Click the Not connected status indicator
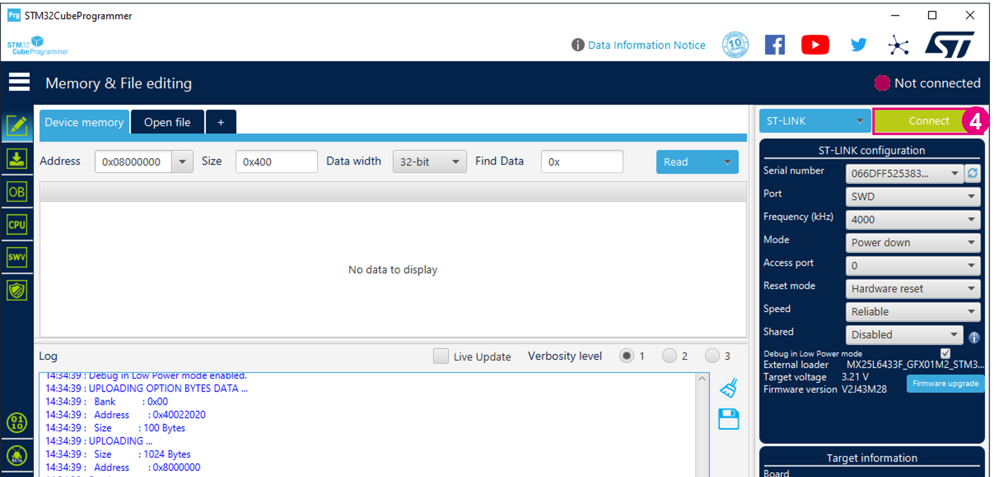Image resolution: width=996 pixels, height=477 pixels. pyautogui.click(x=927, y=83)
